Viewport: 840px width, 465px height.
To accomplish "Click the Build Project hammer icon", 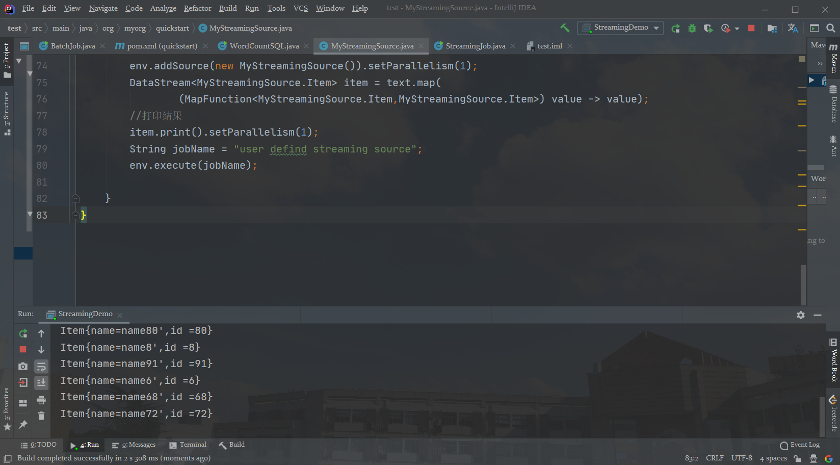I will 565,28.
